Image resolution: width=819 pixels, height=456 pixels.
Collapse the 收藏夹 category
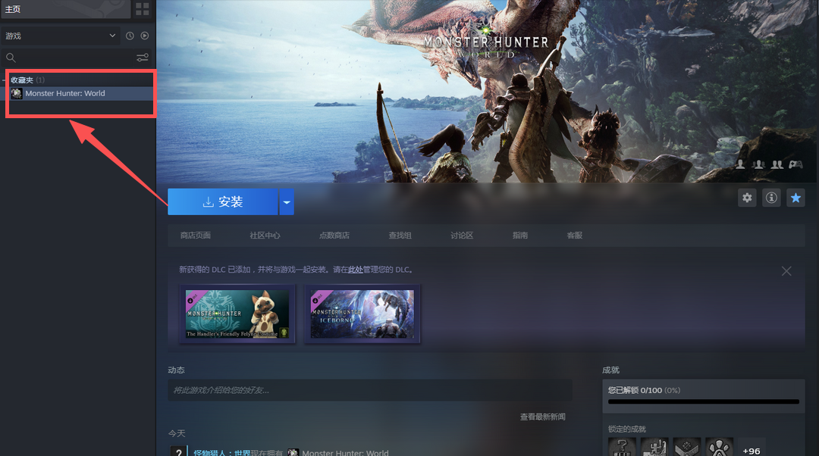point(5,80)
